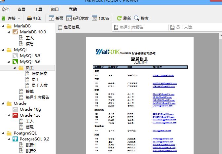This screenshot has height=154, width=222.
Task: Click the 搜索 magnifier icon
Action: 136,18
